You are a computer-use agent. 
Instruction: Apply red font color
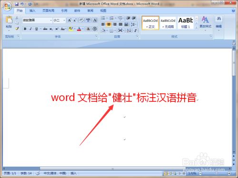(79, 29)
